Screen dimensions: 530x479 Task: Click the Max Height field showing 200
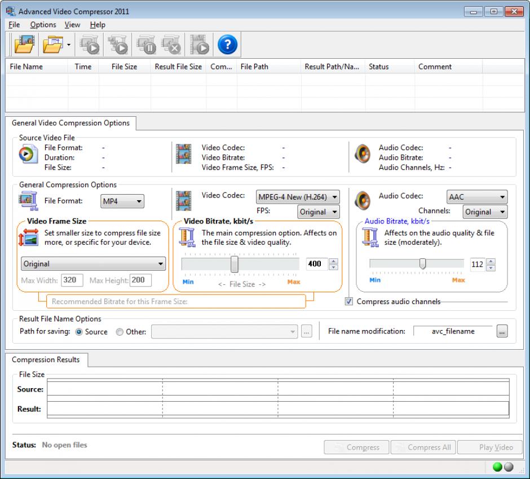140,280
